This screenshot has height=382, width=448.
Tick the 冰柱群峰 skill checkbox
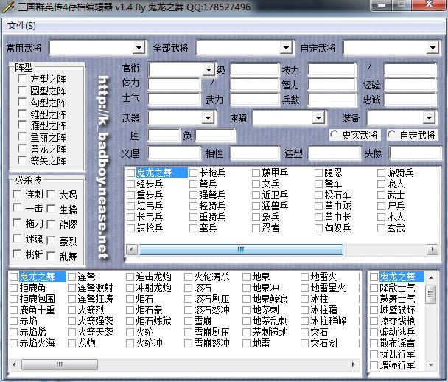click(305, 321)
